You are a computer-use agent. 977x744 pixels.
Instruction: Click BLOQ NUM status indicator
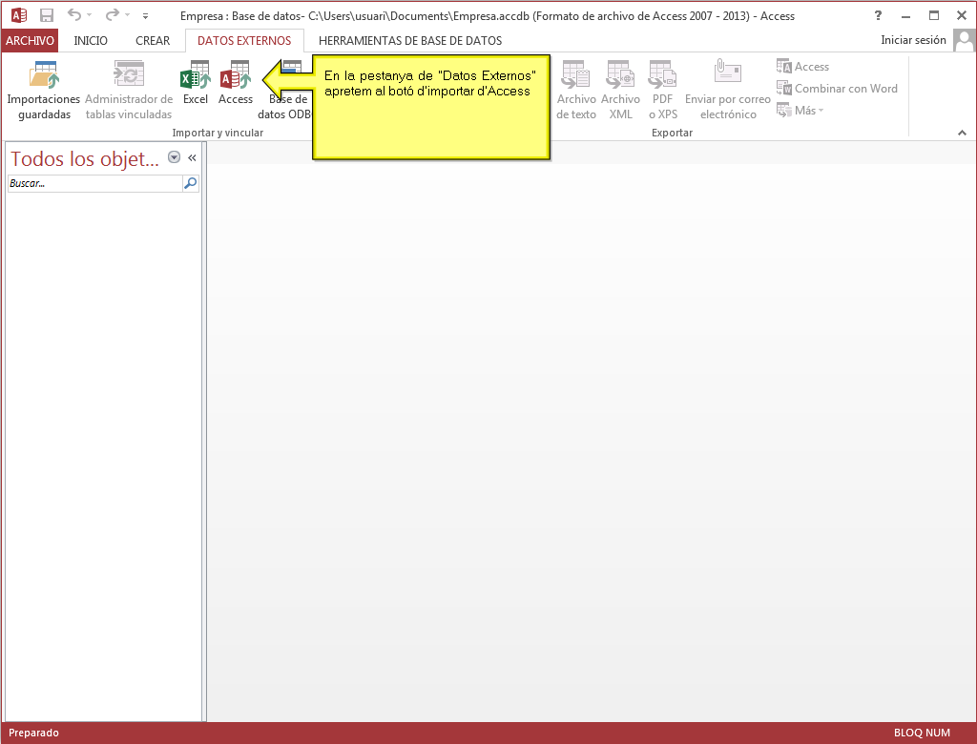tap(922, 733)
